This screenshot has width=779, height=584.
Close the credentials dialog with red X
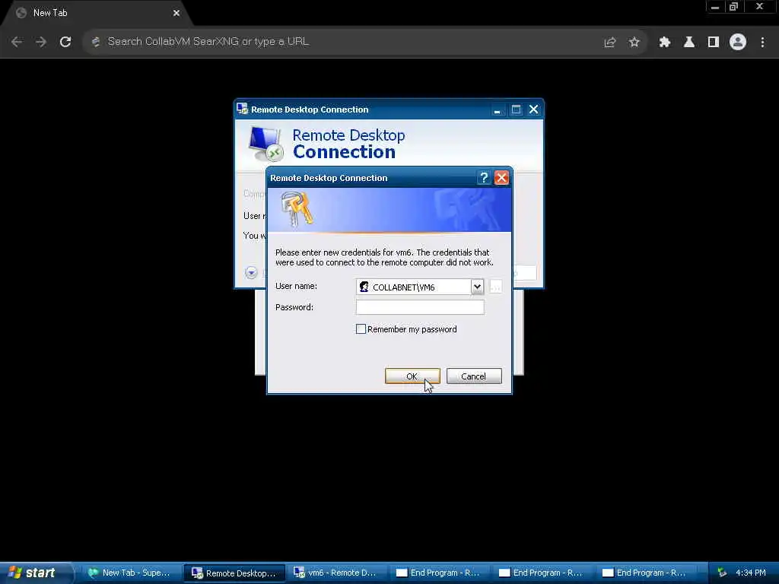coord(501,177)
